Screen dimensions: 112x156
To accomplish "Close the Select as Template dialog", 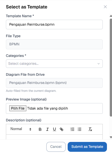I will pyautogui.click(x=105, y=7).
